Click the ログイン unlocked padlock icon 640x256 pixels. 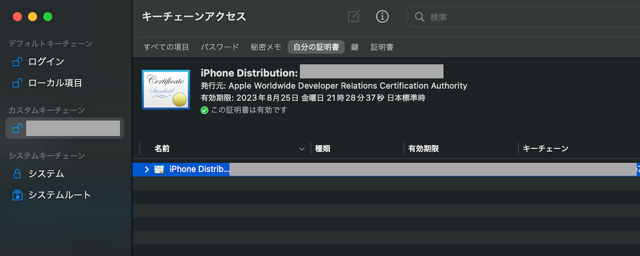[17, 62]
